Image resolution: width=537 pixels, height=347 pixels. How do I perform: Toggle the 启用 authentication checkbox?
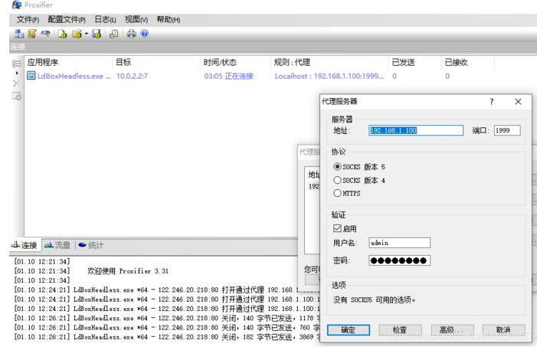point(338,228)
